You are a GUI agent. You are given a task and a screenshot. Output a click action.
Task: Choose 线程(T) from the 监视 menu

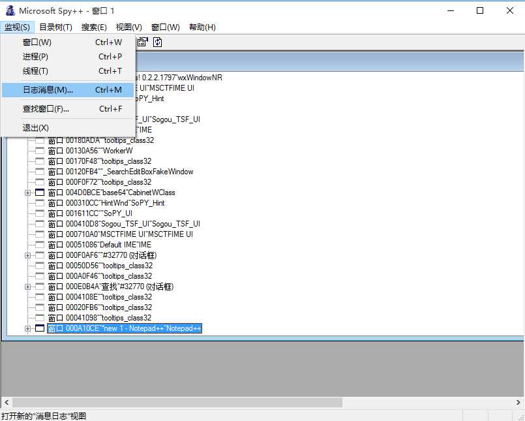68,71
